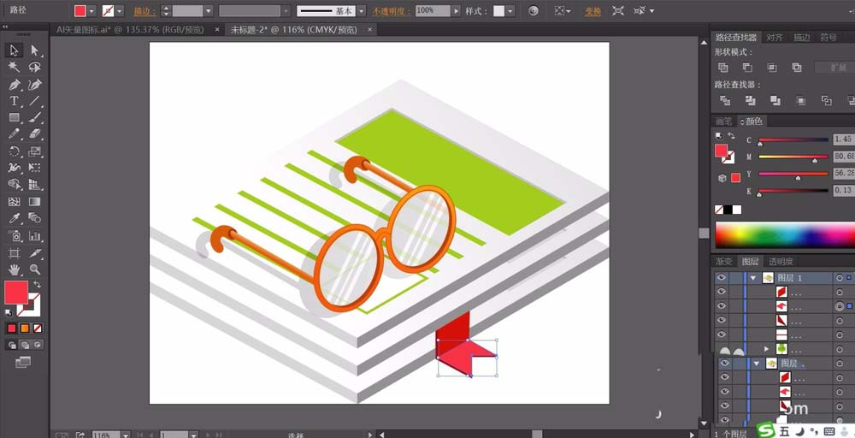Select the Artboard tool

[15, 253]
